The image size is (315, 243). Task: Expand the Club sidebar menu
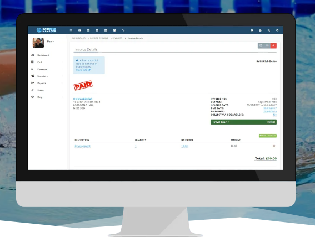pyautogui.click(x=47, y=62)
